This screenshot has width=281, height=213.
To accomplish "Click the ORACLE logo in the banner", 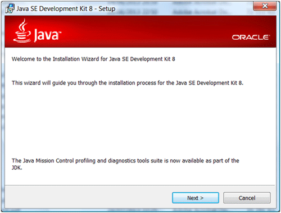I will coord(251,38).
